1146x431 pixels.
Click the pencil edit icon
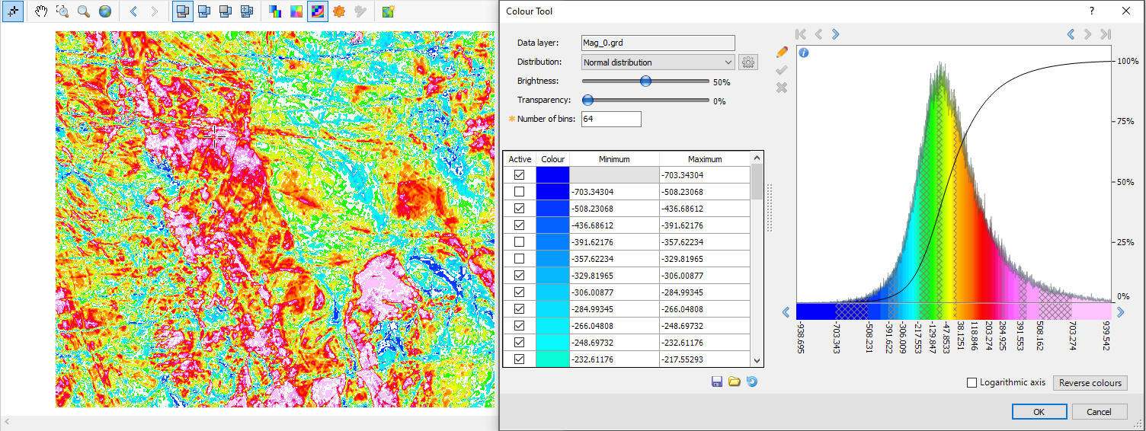pos(781,52)
